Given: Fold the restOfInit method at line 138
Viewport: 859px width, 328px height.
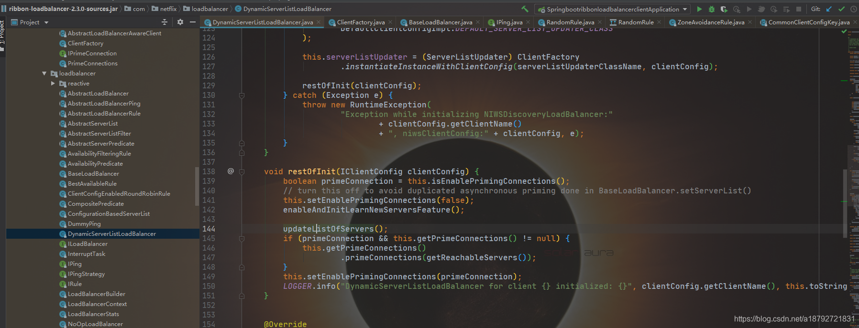Looking at the screenshot, I should [x=242, y=172].
